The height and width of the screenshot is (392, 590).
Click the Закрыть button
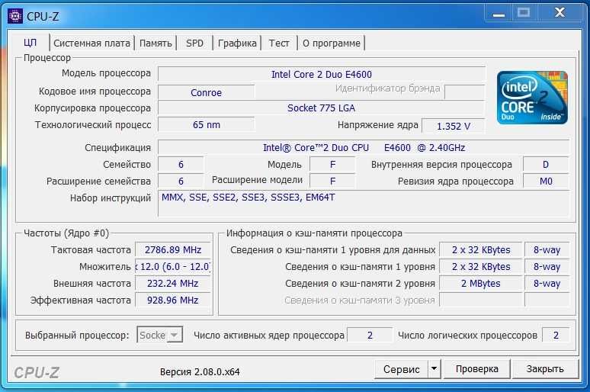tap(545, 369)
